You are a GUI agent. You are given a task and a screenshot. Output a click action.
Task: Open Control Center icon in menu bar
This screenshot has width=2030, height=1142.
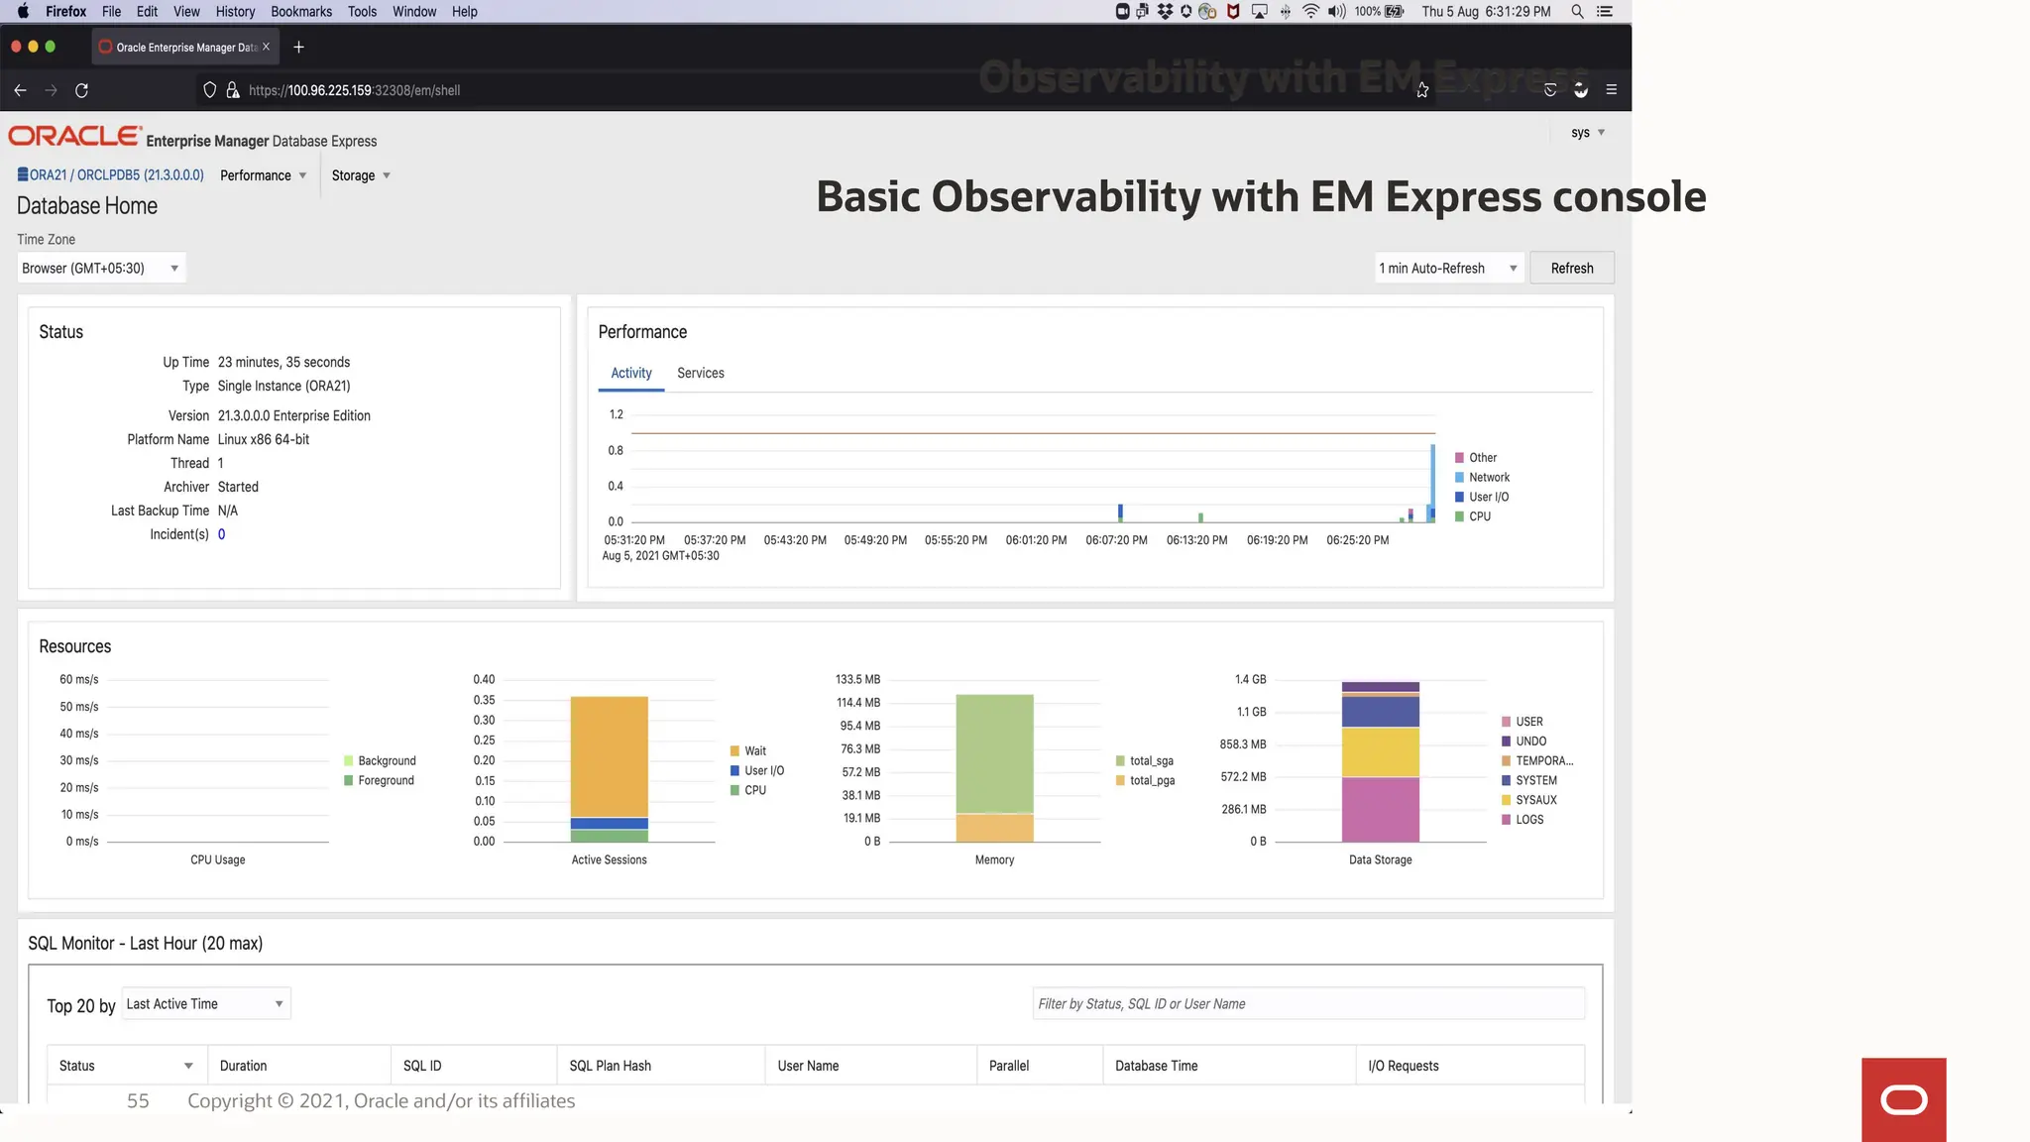[1605, 12]
